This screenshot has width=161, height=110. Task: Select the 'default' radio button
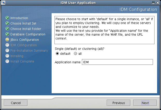point(57,54)
